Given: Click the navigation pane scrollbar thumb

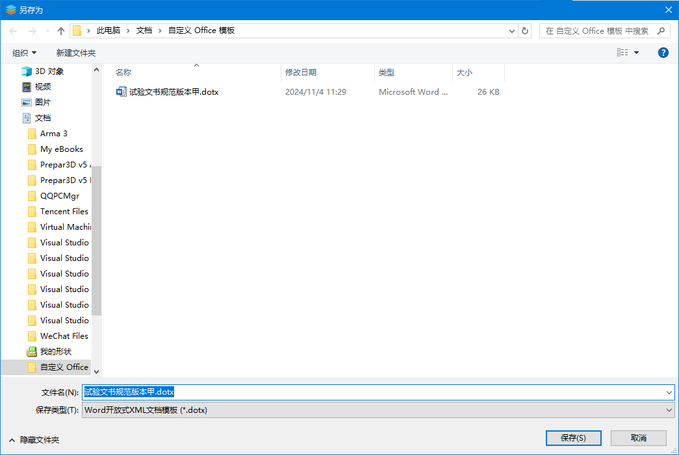Looking at the screenshot, I should [97, 241].
